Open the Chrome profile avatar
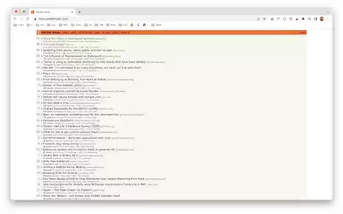The width and height of the screenshot is (343, 214). [x=322, y=19]
